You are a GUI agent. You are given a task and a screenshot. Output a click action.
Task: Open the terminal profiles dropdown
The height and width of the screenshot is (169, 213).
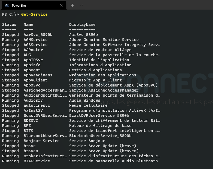[x=81, y=5]
